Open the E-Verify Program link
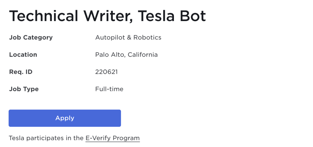Viewport: 313px width, 147px height. click(x=112, y=138)
